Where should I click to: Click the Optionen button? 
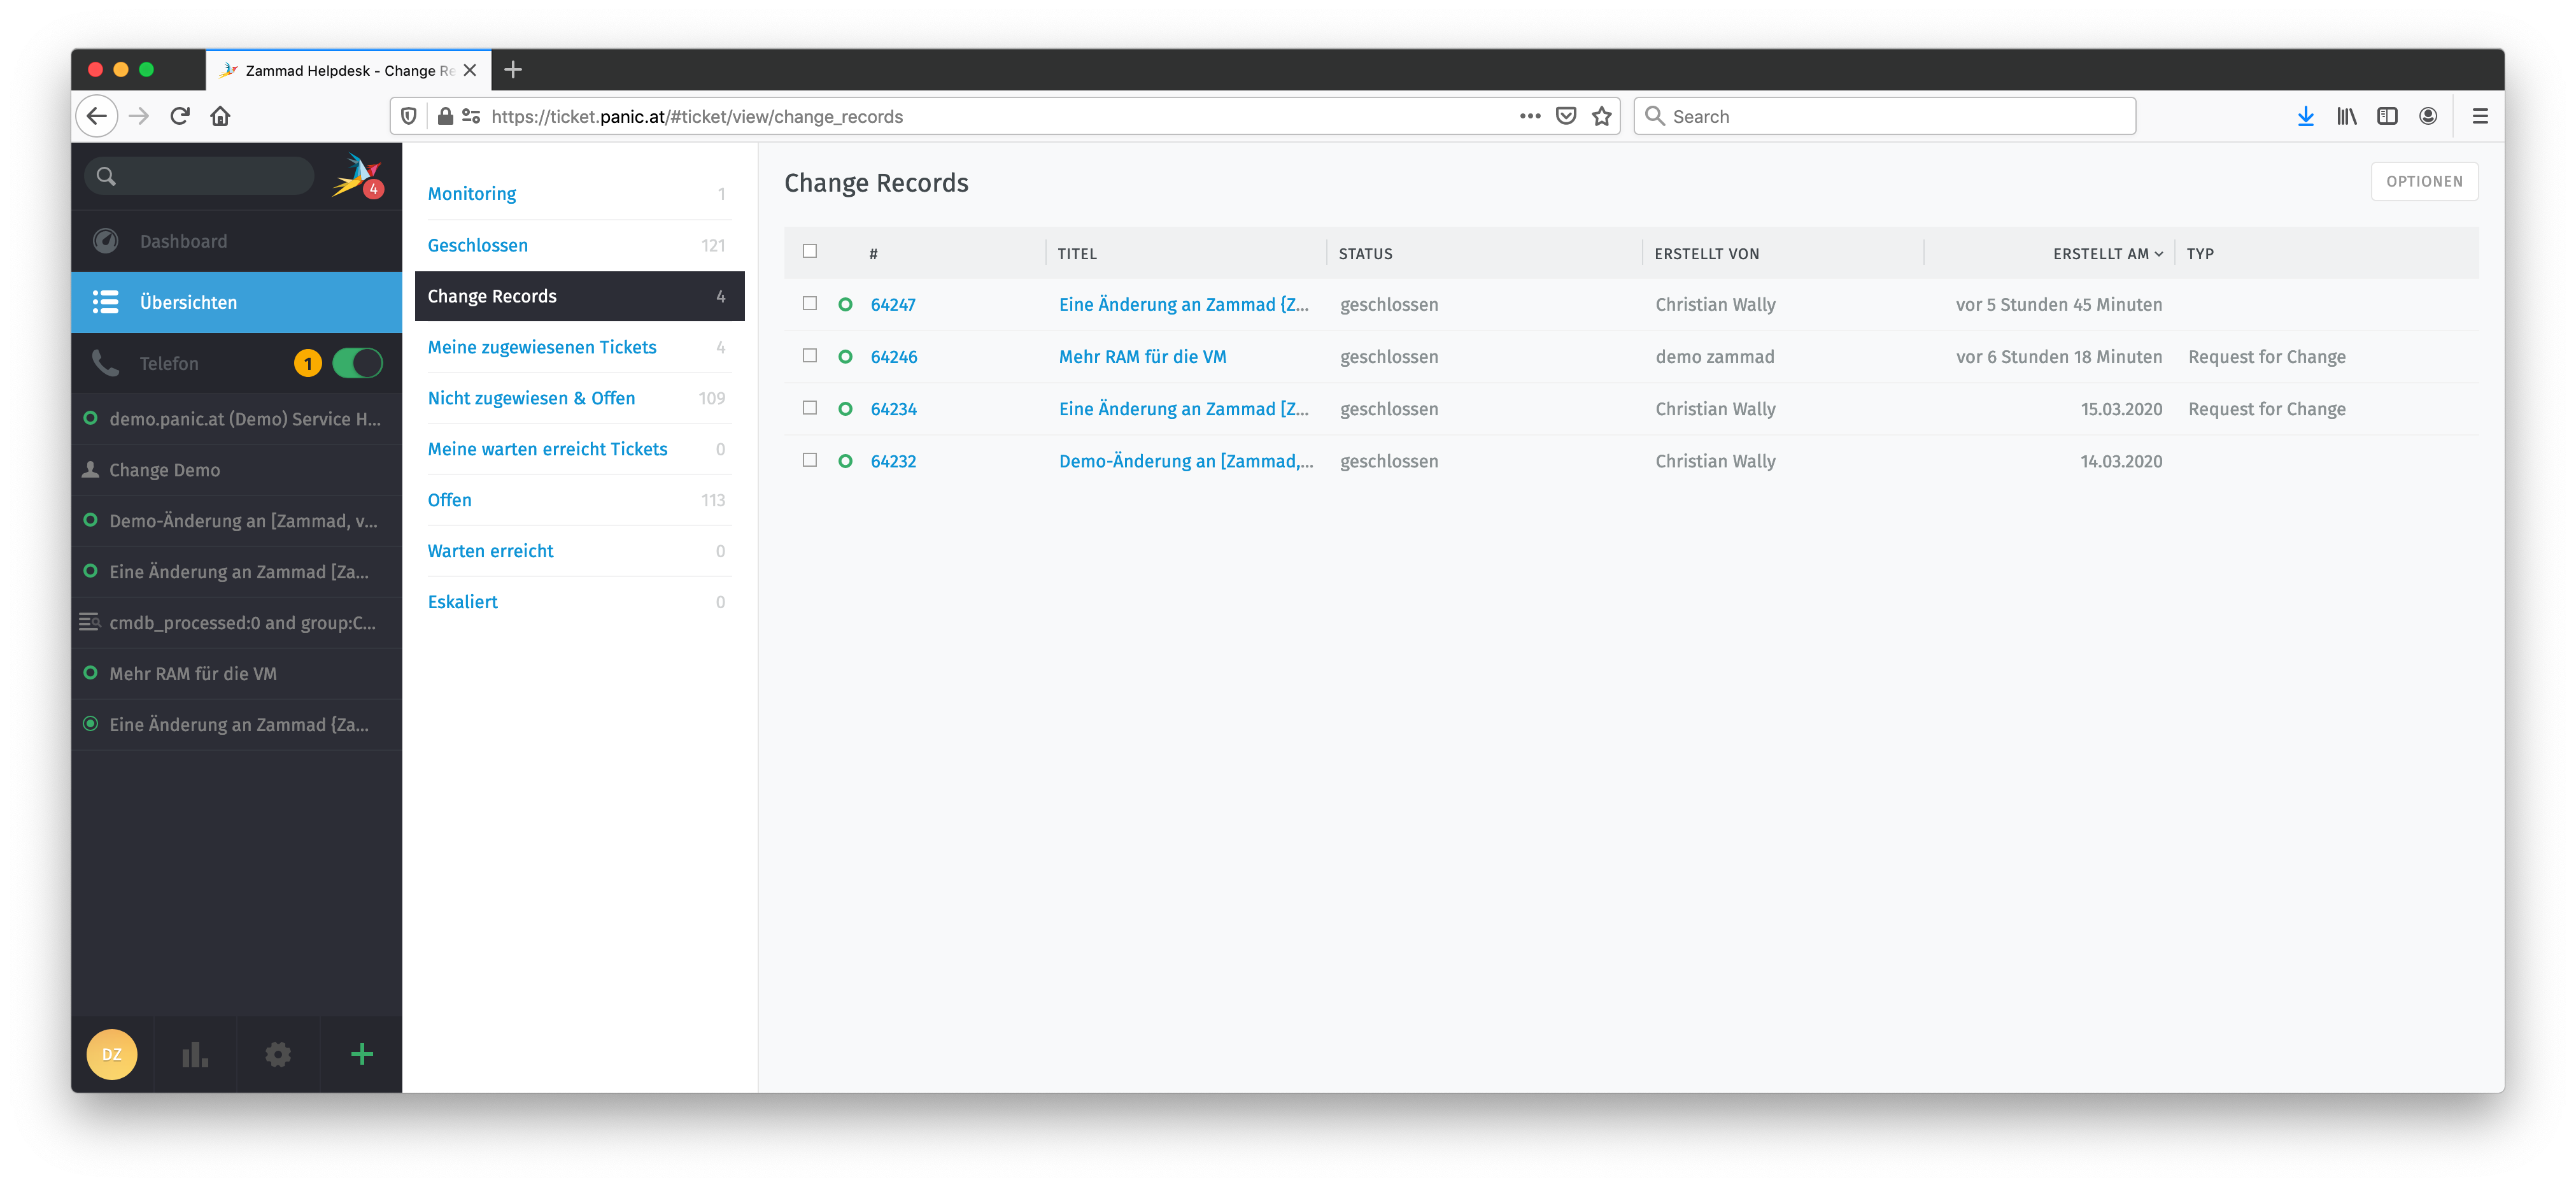coord(2424,181)
